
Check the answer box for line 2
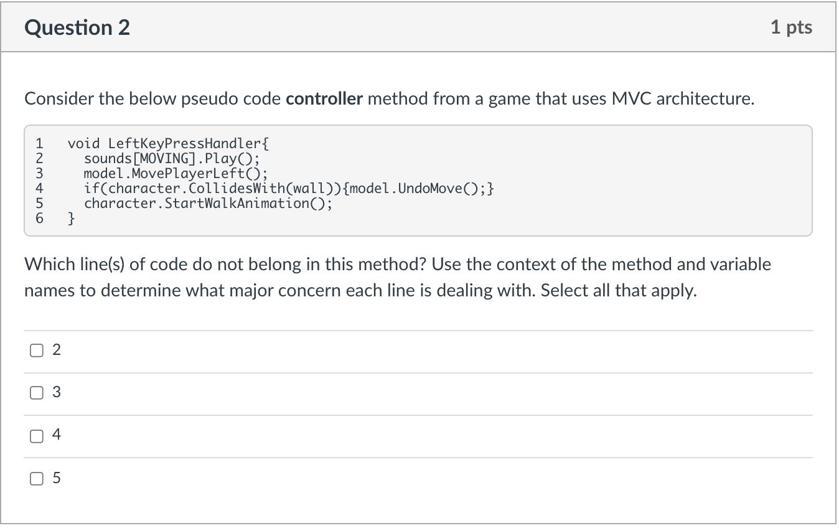point(37,351)
